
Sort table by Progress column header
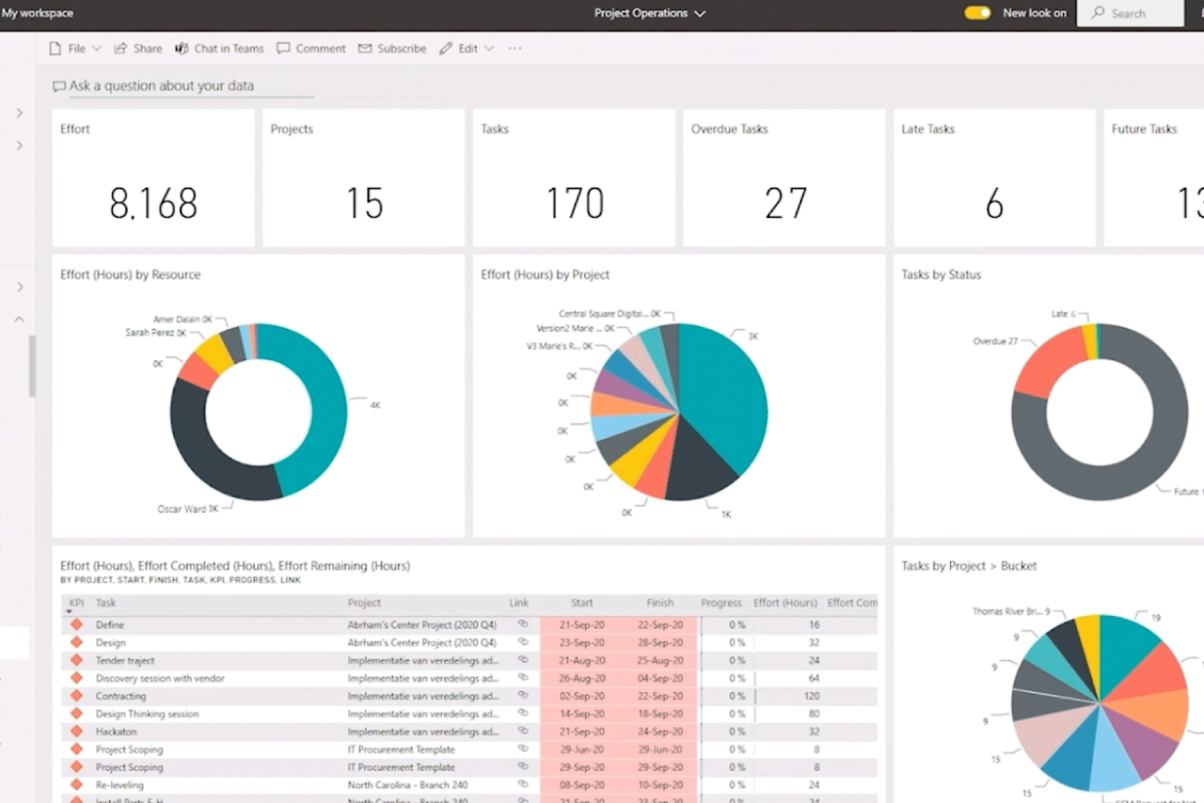(721, 603)
